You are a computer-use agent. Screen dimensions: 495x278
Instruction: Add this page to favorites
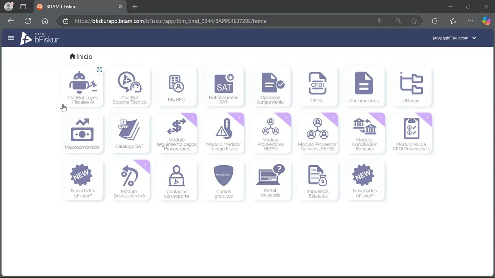coord(414,21)
